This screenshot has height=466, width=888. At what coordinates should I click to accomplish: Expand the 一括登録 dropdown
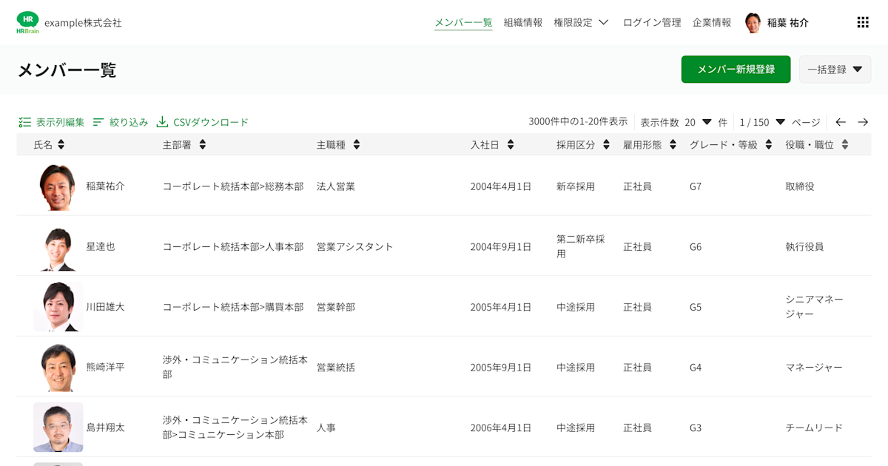(835, 69)
